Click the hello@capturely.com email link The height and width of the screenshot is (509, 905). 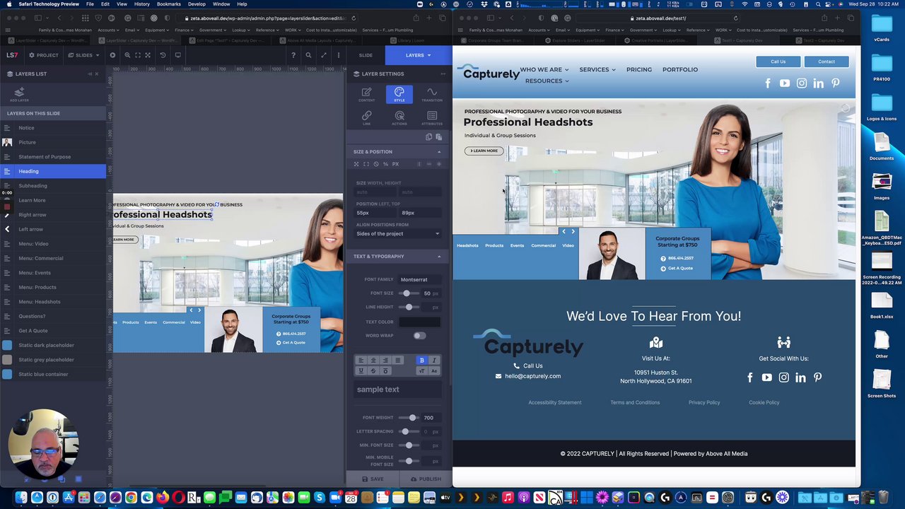tap(532, 376)
